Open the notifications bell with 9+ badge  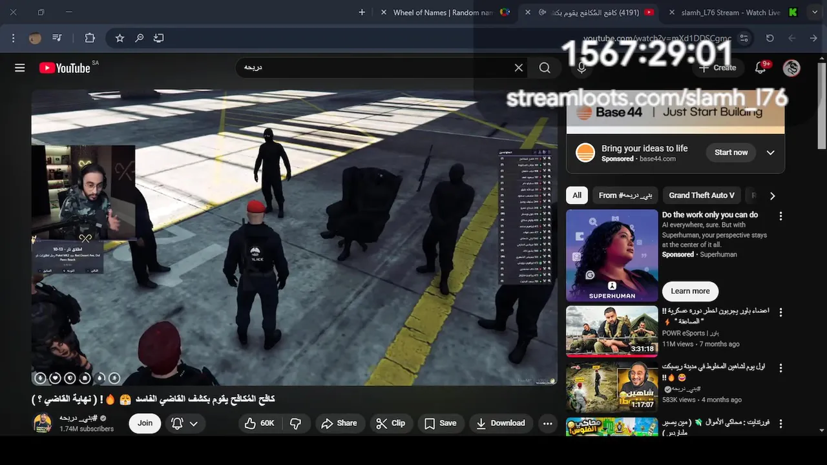(761, 68)
